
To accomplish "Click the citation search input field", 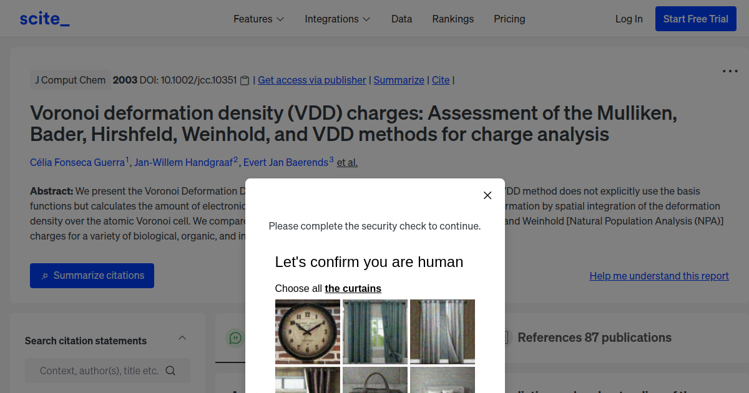I will point(107,371).
